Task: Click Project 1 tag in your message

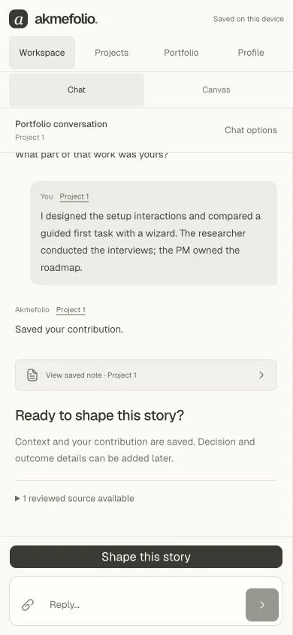Action: tap(74, 197)
